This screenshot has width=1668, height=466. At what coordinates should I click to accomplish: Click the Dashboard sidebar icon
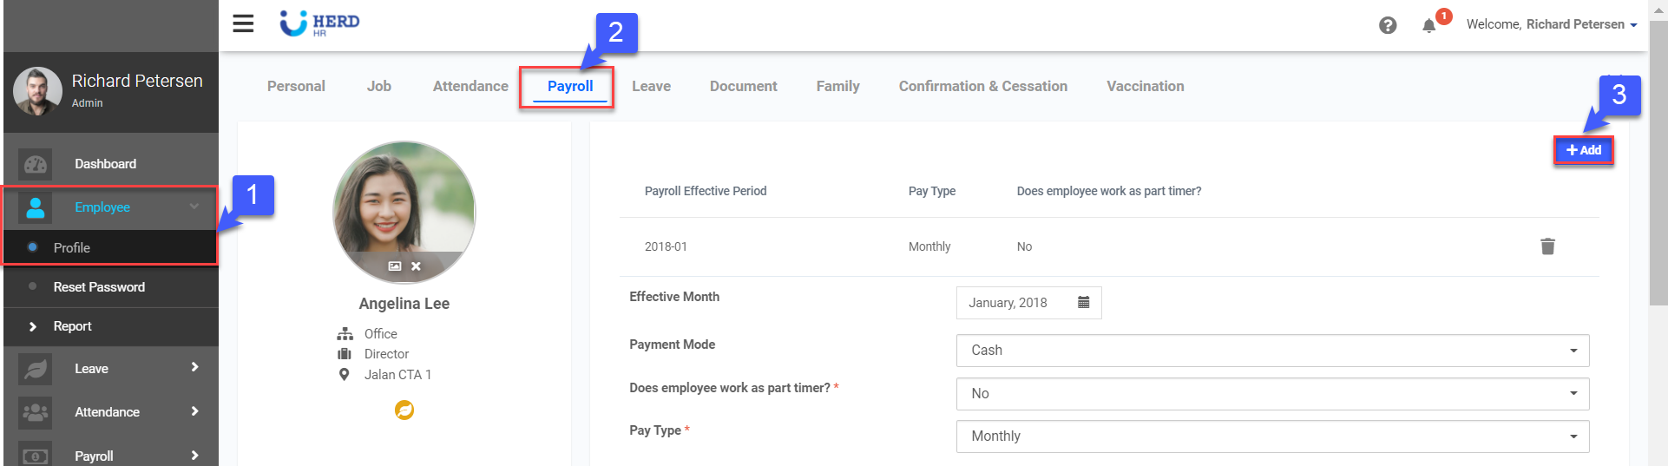[36, 164]
